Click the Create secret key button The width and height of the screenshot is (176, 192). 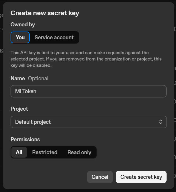[141, 177]
